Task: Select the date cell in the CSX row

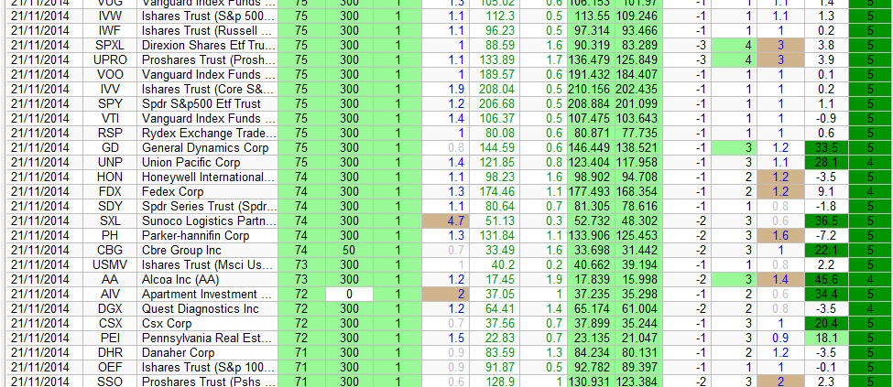Action: pos(39,323)
